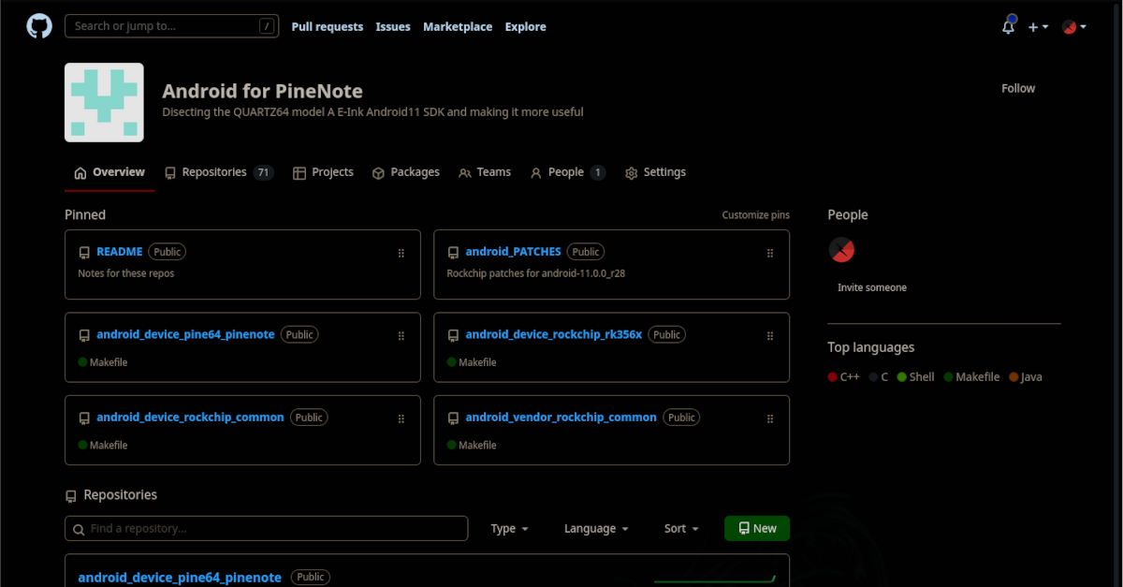Click the Invite someone link

click(x=872, y=287)
